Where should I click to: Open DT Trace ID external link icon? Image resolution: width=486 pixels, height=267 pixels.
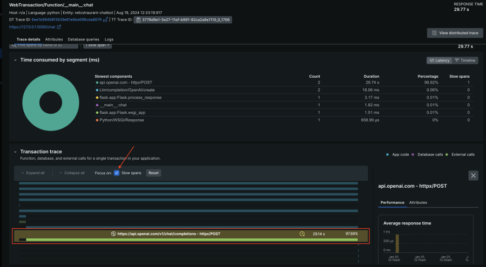pyautogui.click(x=105, y=19)
